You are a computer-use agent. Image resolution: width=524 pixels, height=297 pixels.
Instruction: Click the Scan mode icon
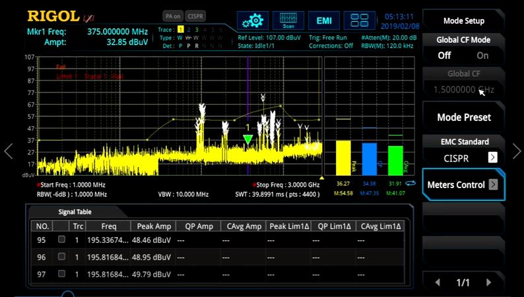point(288,20)
